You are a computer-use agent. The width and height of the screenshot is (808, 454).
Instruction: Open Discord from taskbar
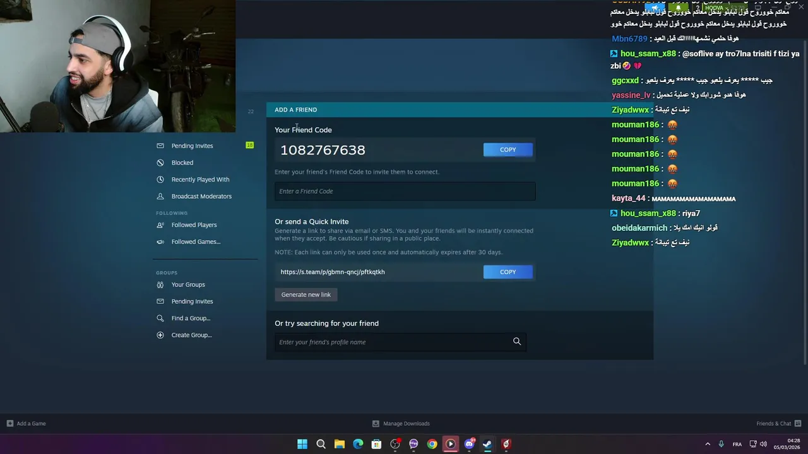click(x=469, y=444)
